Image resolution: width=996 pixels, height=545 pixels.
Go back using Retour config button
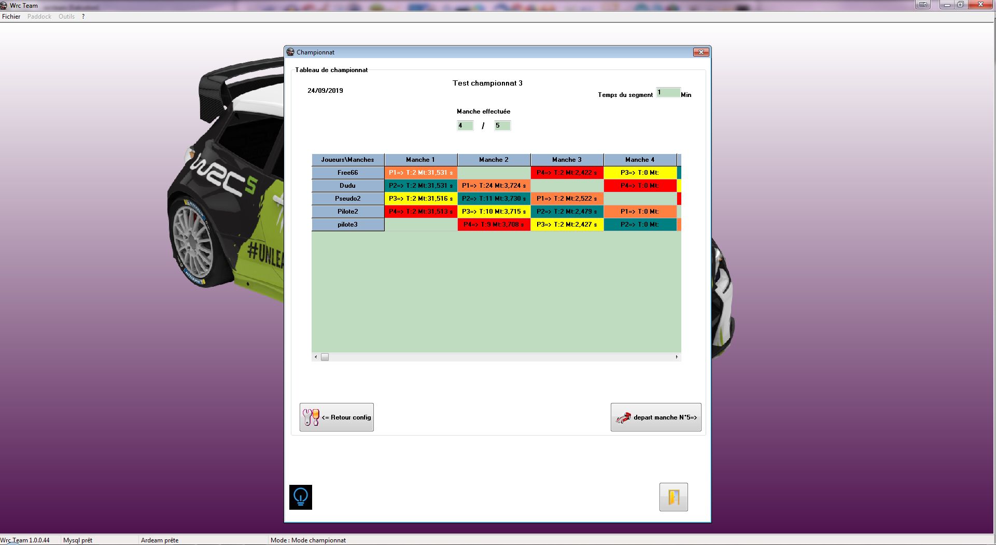[x=336, y=417]
